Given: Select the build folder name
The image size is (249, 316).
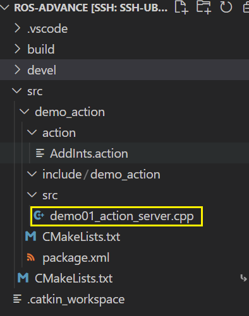Looking at the screenshot, I should (x=41, y=49).
